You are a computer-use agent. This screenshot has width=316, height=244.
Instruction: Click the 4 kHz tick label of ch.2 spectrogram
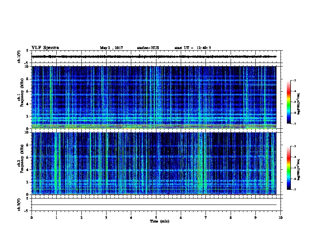point(28,170)
